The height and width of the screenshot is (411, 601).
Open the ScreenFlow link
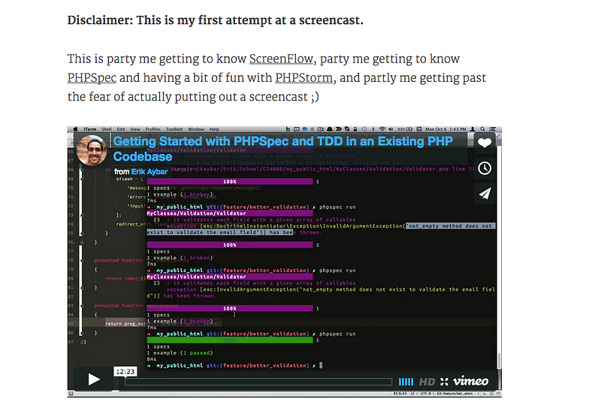(281, 59)
